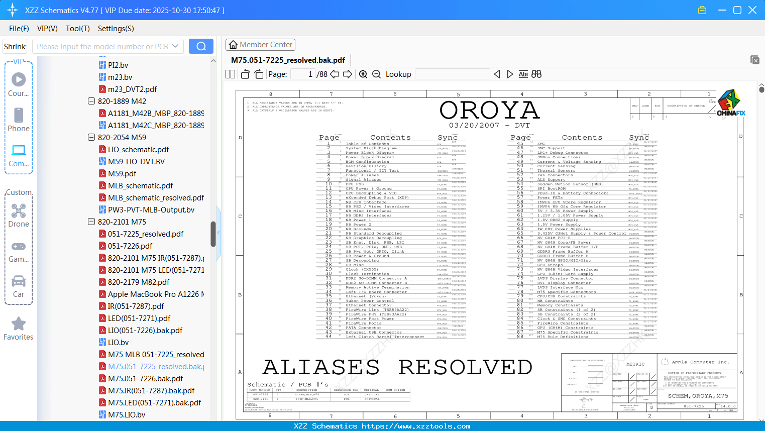This screenshot has height=431, width=765.
Task: Open the File(F) menu
Action: pyautogui.click(x=19, y=29)
